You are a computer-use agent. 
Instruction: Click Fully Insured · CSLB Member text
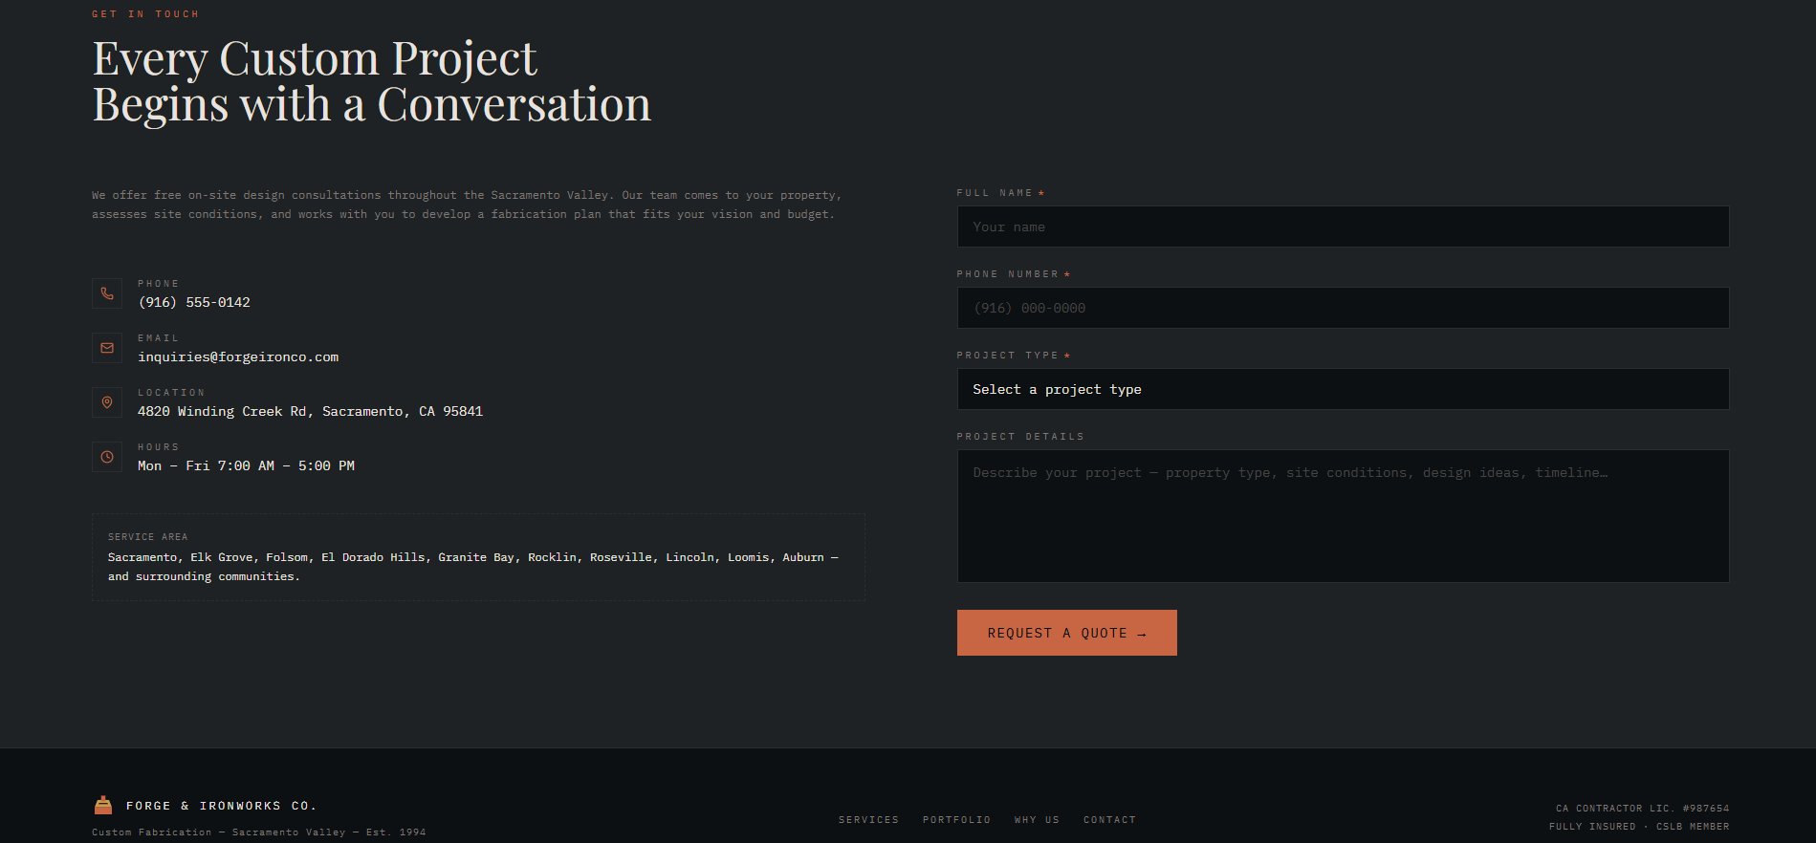click(x=1639, y=827)
